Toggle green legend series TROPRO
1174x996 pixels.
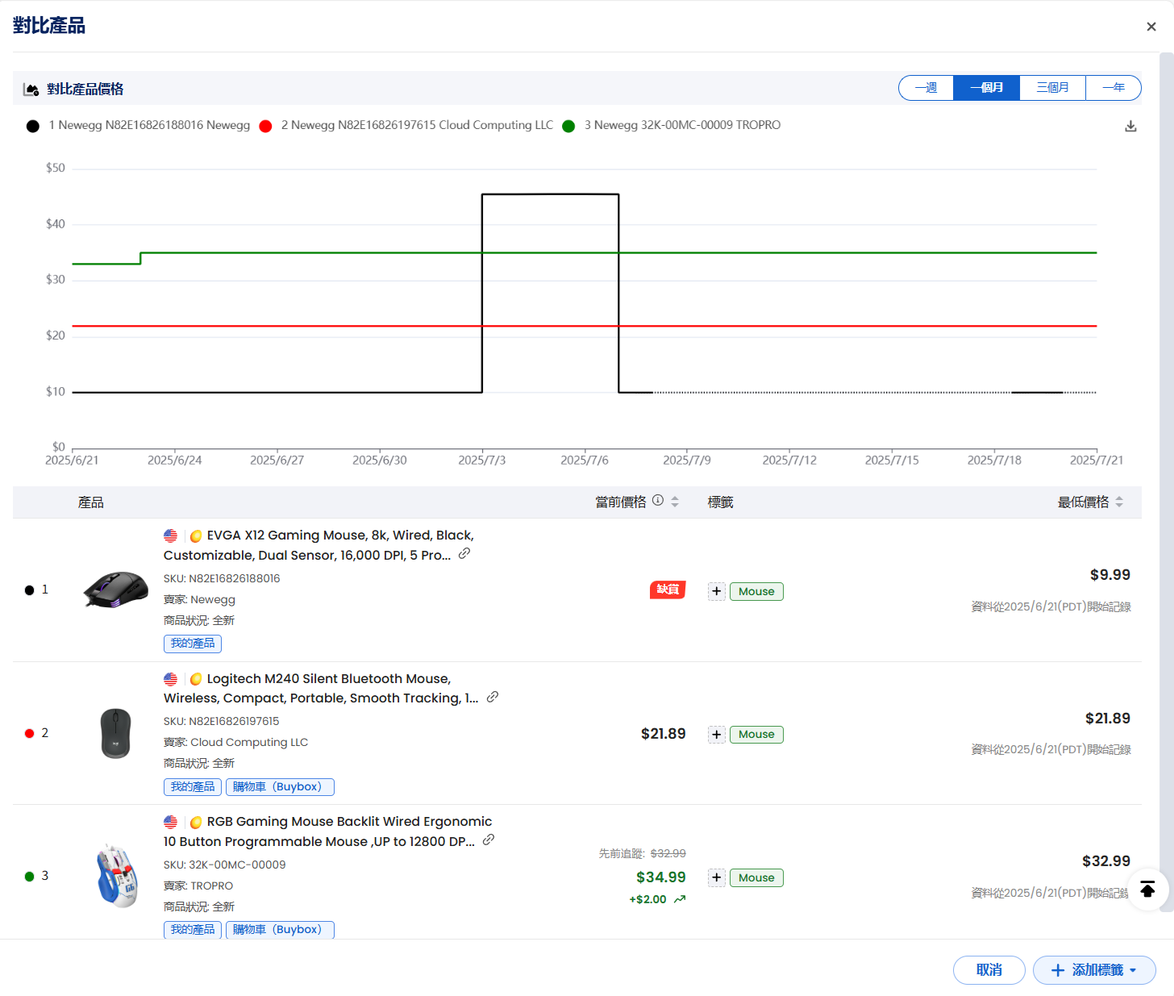(671, 126)
